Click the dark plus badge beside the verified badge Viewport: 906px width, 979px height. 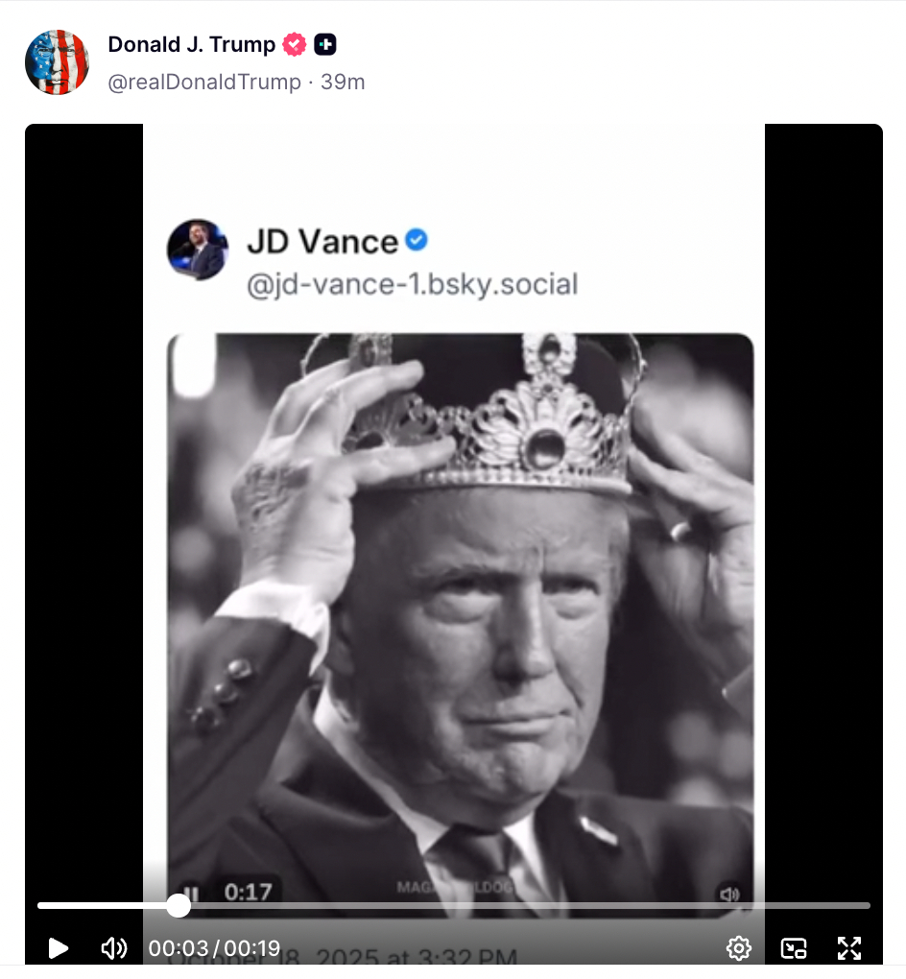pos(325,44)
